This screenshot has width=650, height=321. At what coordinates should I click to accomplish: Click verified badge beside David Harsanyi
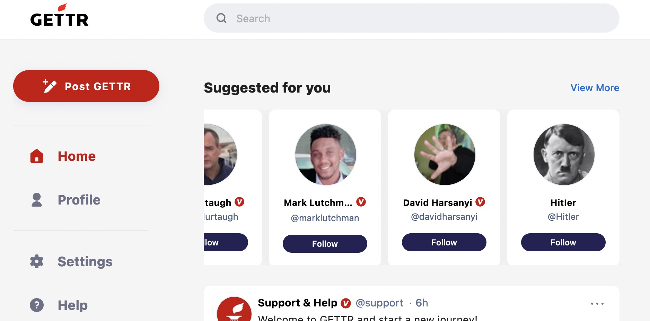(x=480, y=202)
